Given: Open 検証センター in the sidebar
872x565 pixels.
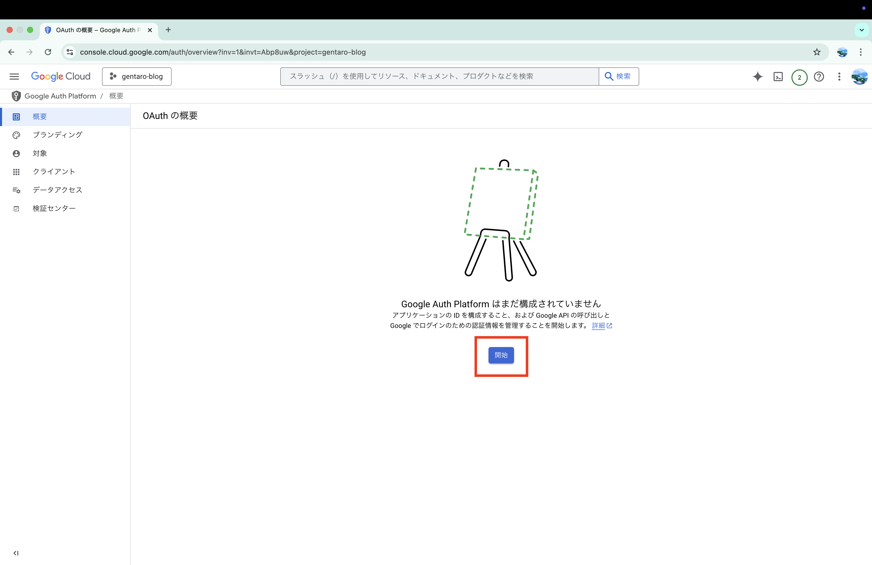Looking at the screenshot, I should coord(65,208).
